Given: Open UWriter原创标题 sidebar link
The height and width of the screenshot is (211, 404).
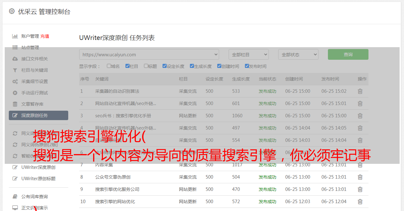Looking at the screenshot, I should pyautogui.click(x=38, y=179).
